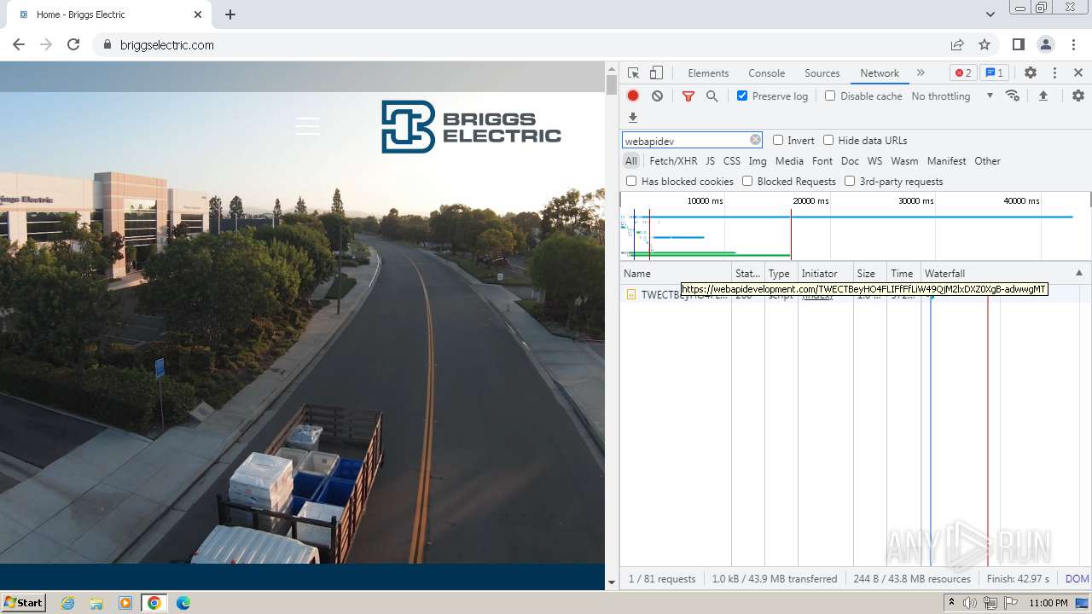Open the tab search dropdown arrow
The image size is (1092, 614).
coord(990,14)
